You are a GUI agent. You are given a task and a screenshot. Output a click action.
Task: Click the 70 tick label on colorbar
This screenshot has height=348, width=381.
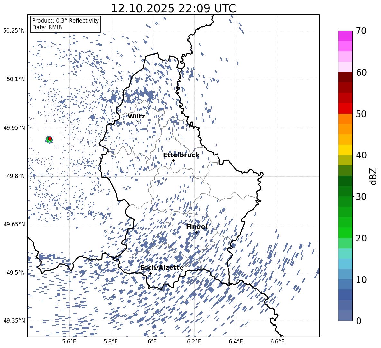[361, 31]
